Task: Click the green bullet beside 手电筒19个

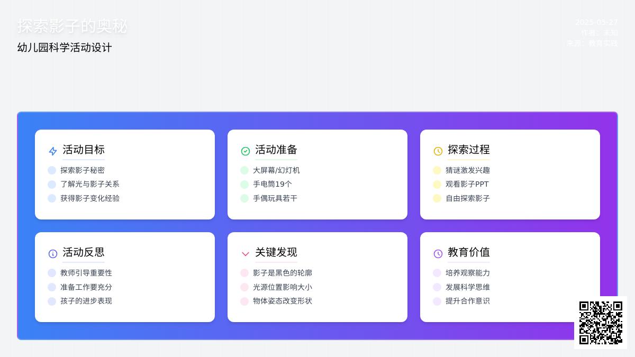Action: coord(244,185)
